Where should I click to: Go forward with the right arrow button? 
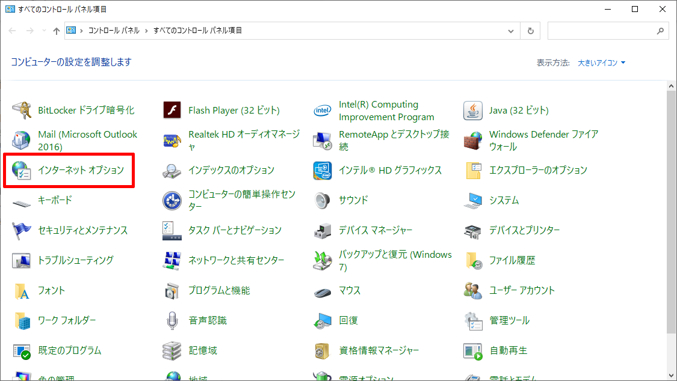(x=30, y=31)
